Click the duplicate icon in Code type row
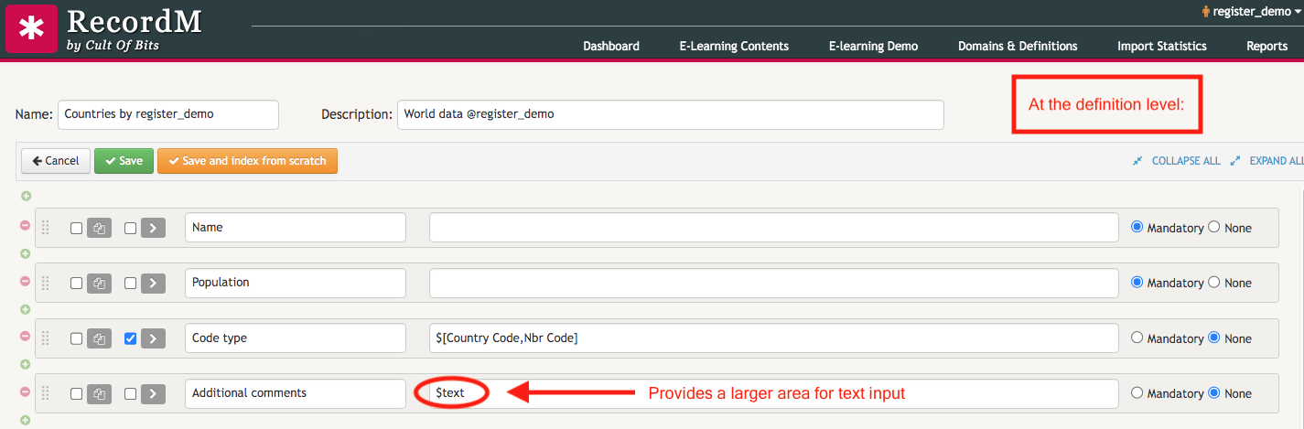 pos(99,338)
